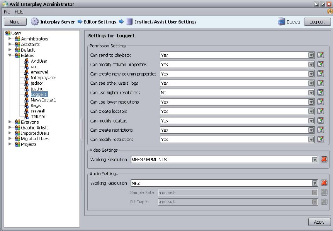333x231 pixels.
Task: Click edit icon beside Can create locators
Action: [321, 111]
